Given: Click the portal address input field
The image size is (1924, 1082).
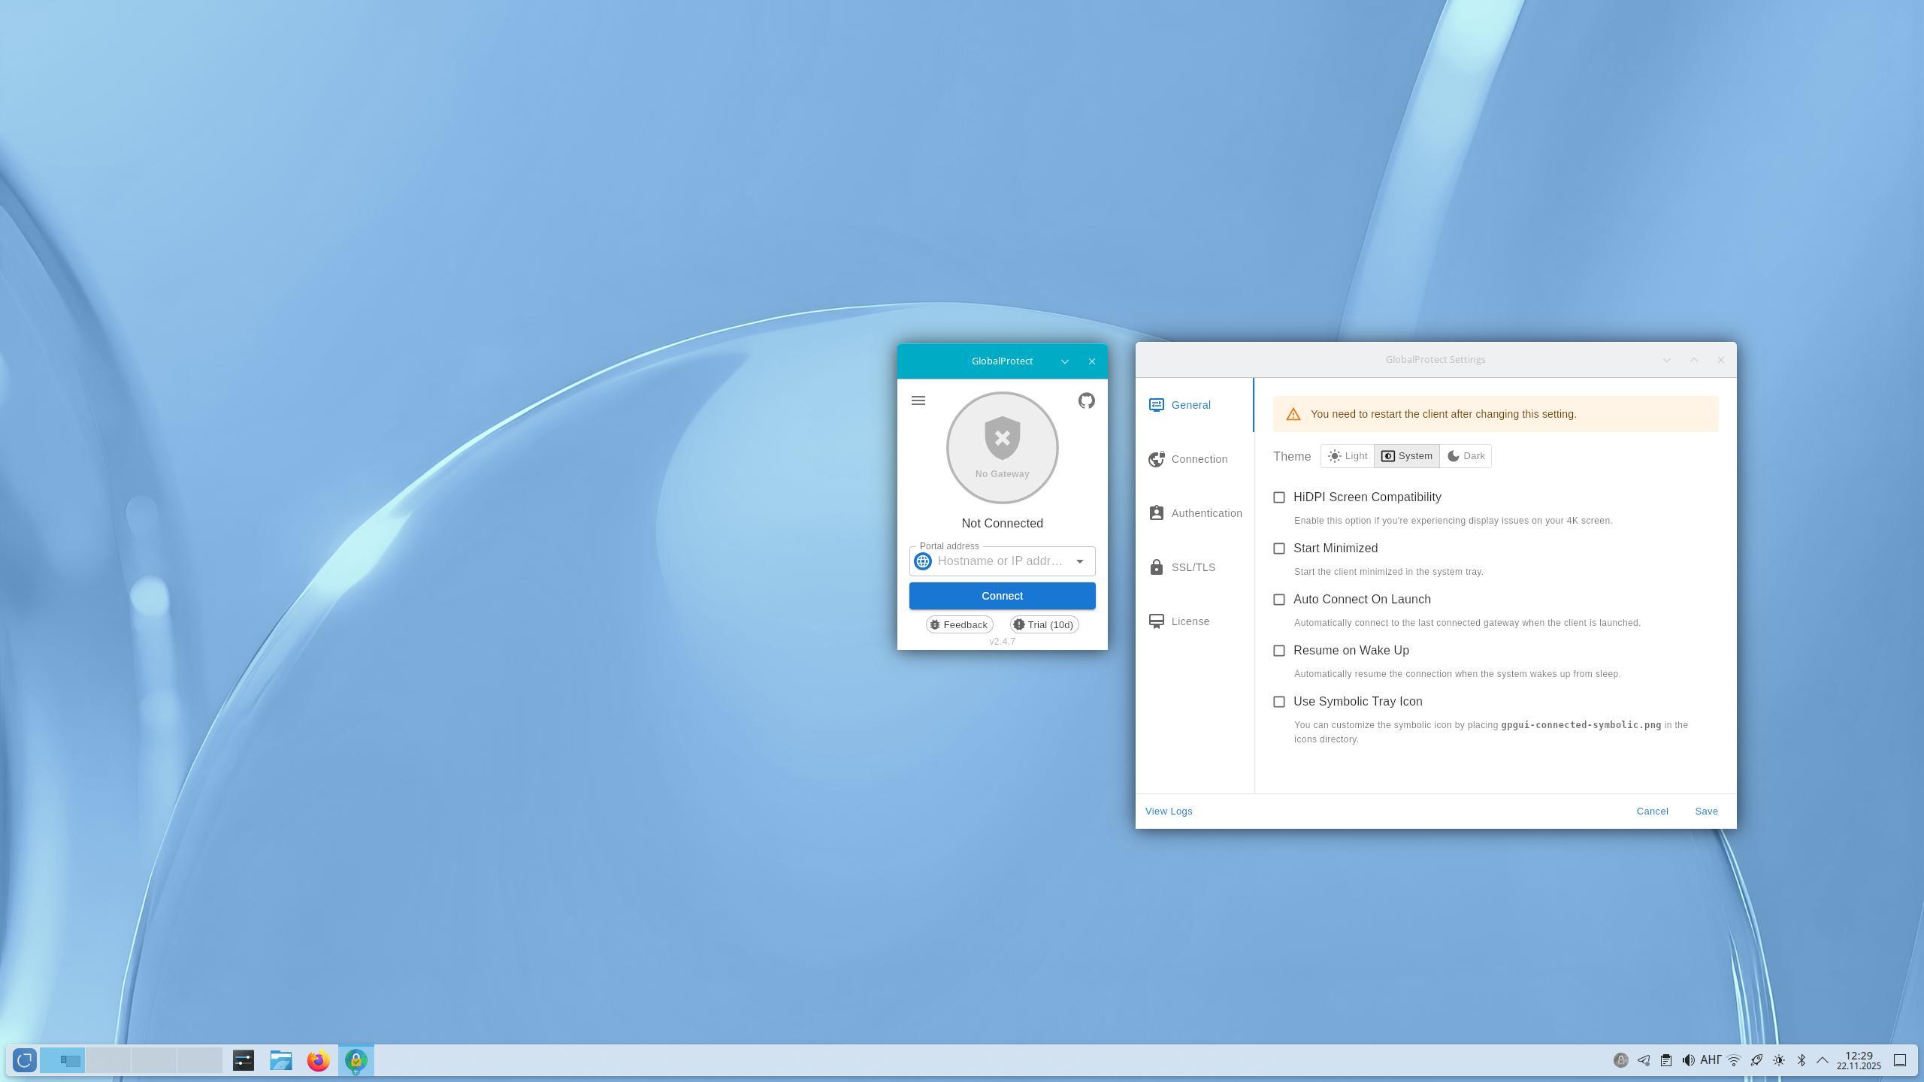Looking at the screenshot, I should tap(1001, 561).
